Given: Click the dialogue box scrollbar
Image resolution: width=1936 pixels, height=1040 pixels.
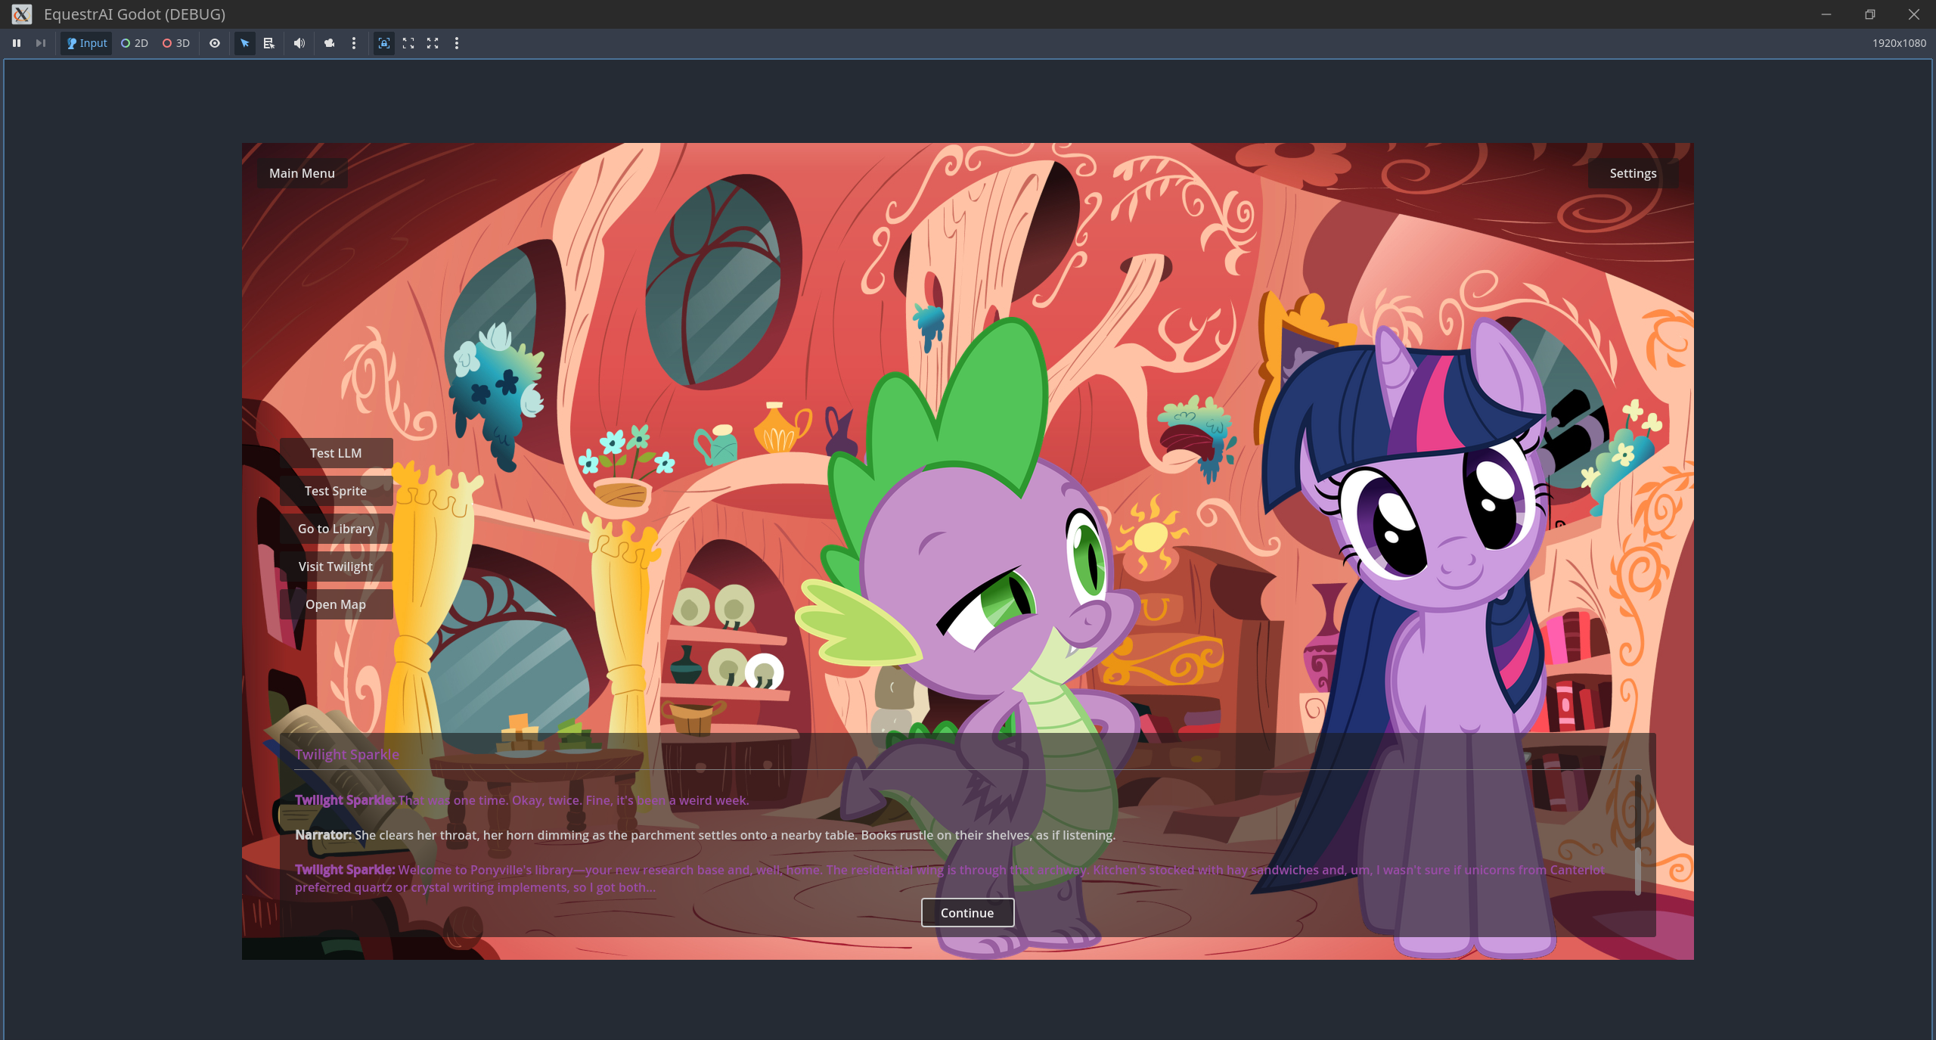Looking at the screenshot, I should click(1637, 870).
